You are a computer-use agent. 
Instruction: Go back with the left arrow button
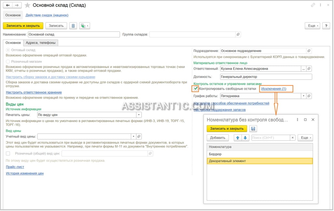[8, 5]
